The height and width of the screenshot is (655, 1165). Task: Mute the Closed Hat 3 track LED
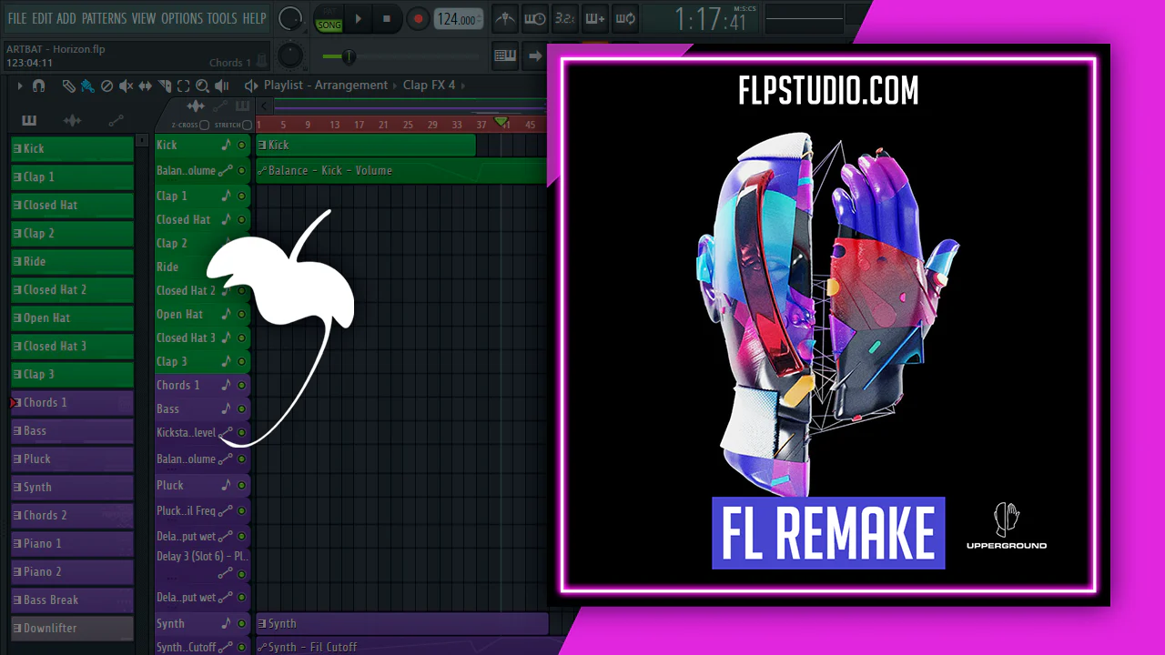tap(241, 338)
